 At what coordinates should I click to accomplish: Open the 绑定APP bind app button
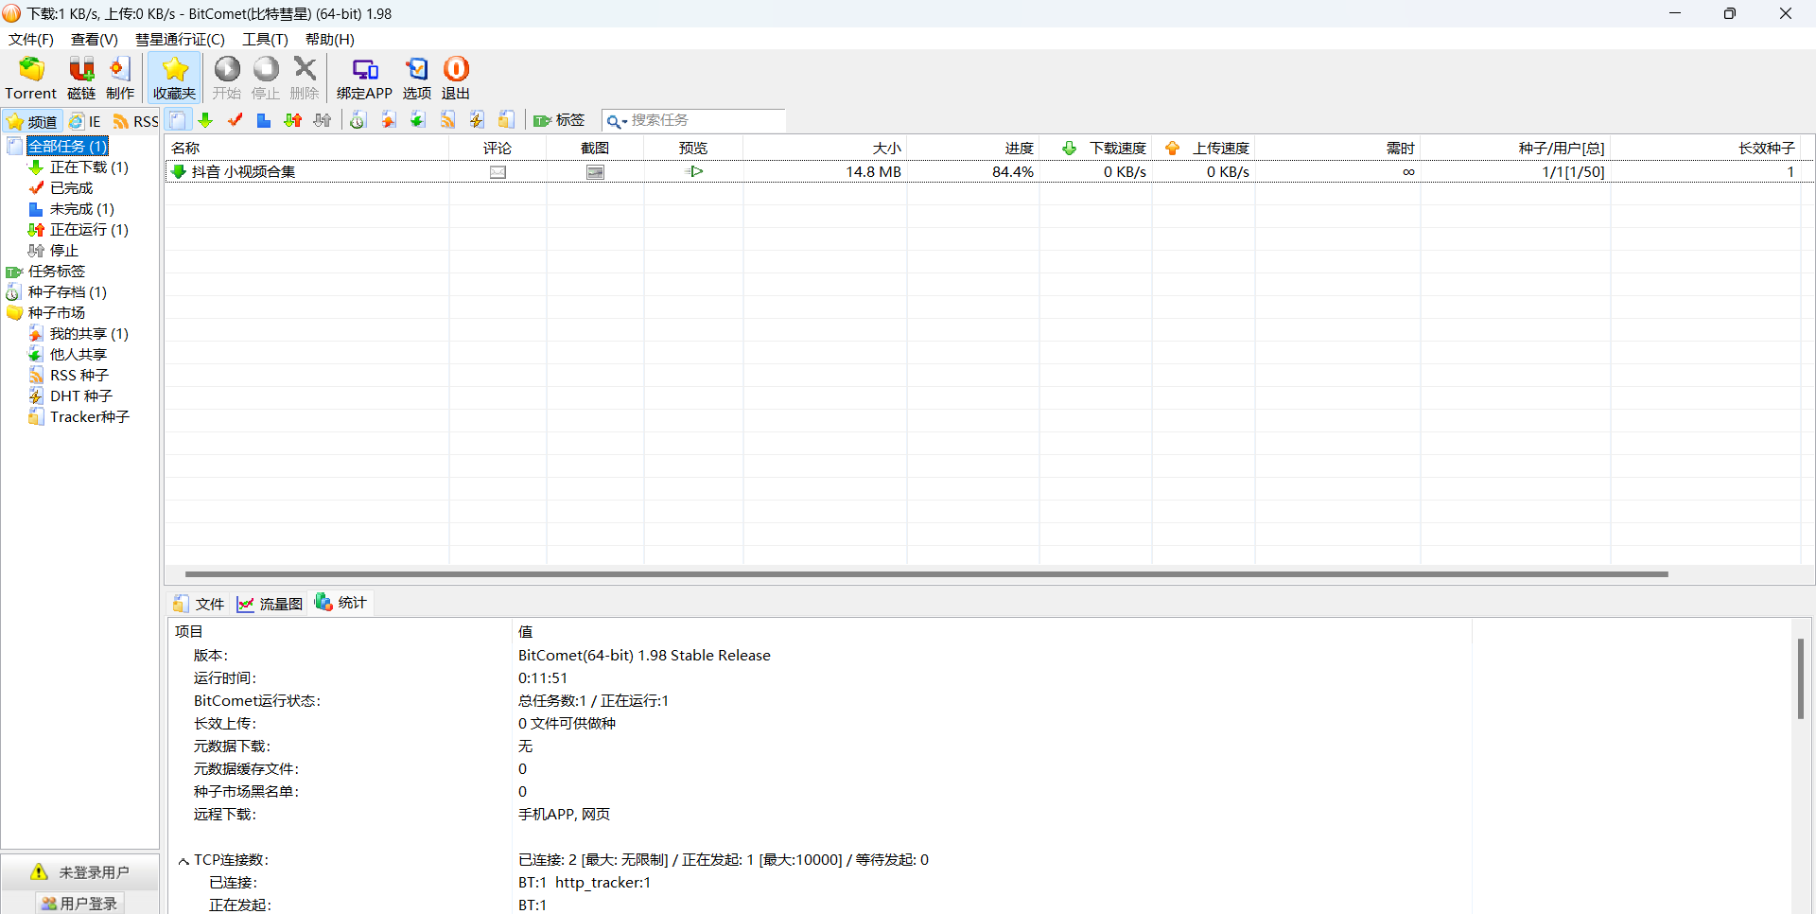point(364,78)
